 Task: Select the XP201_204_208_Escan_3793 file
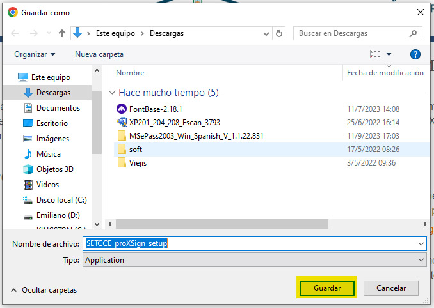pos(174,123)
